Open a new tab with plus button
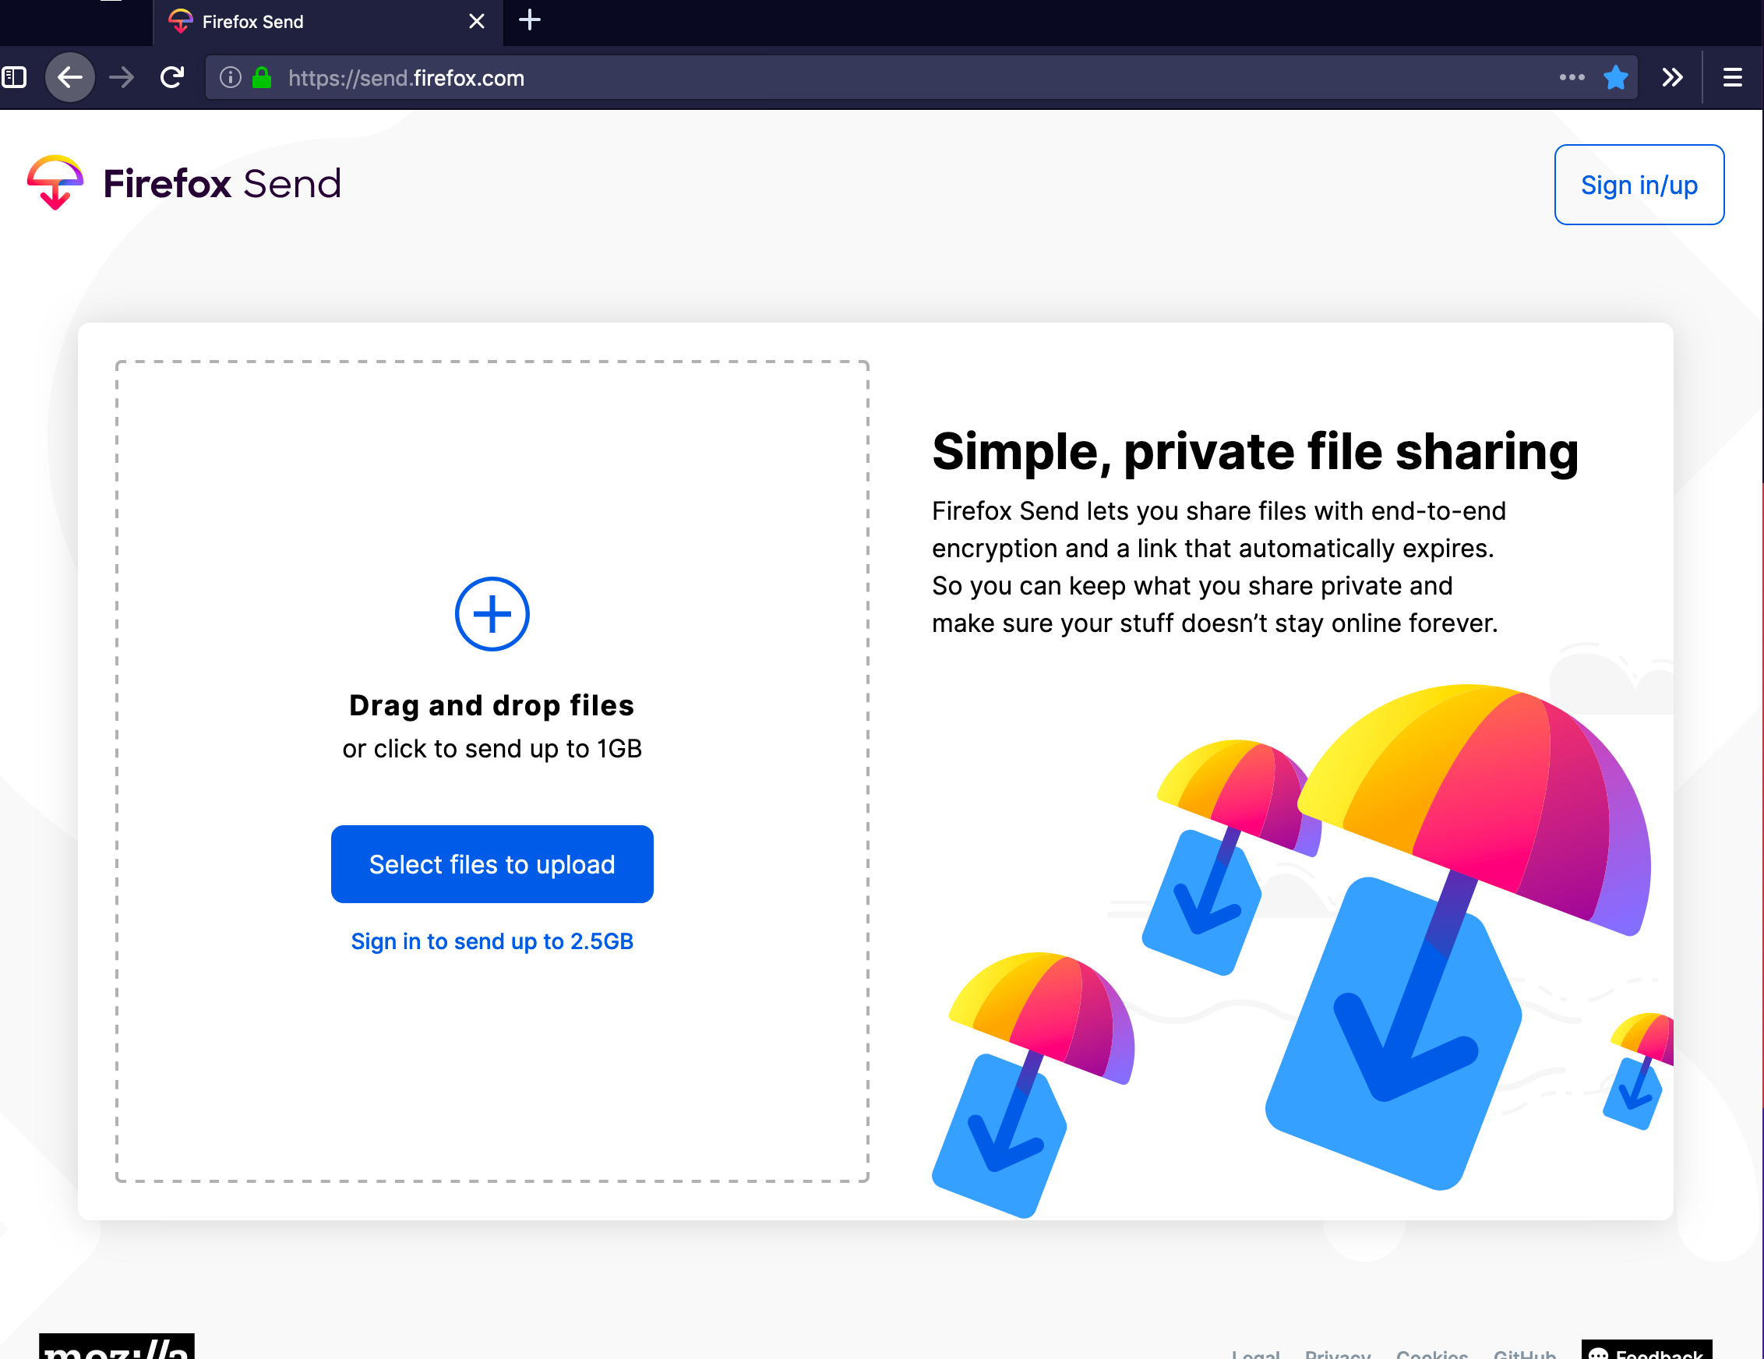 click(x=530, y=21)
